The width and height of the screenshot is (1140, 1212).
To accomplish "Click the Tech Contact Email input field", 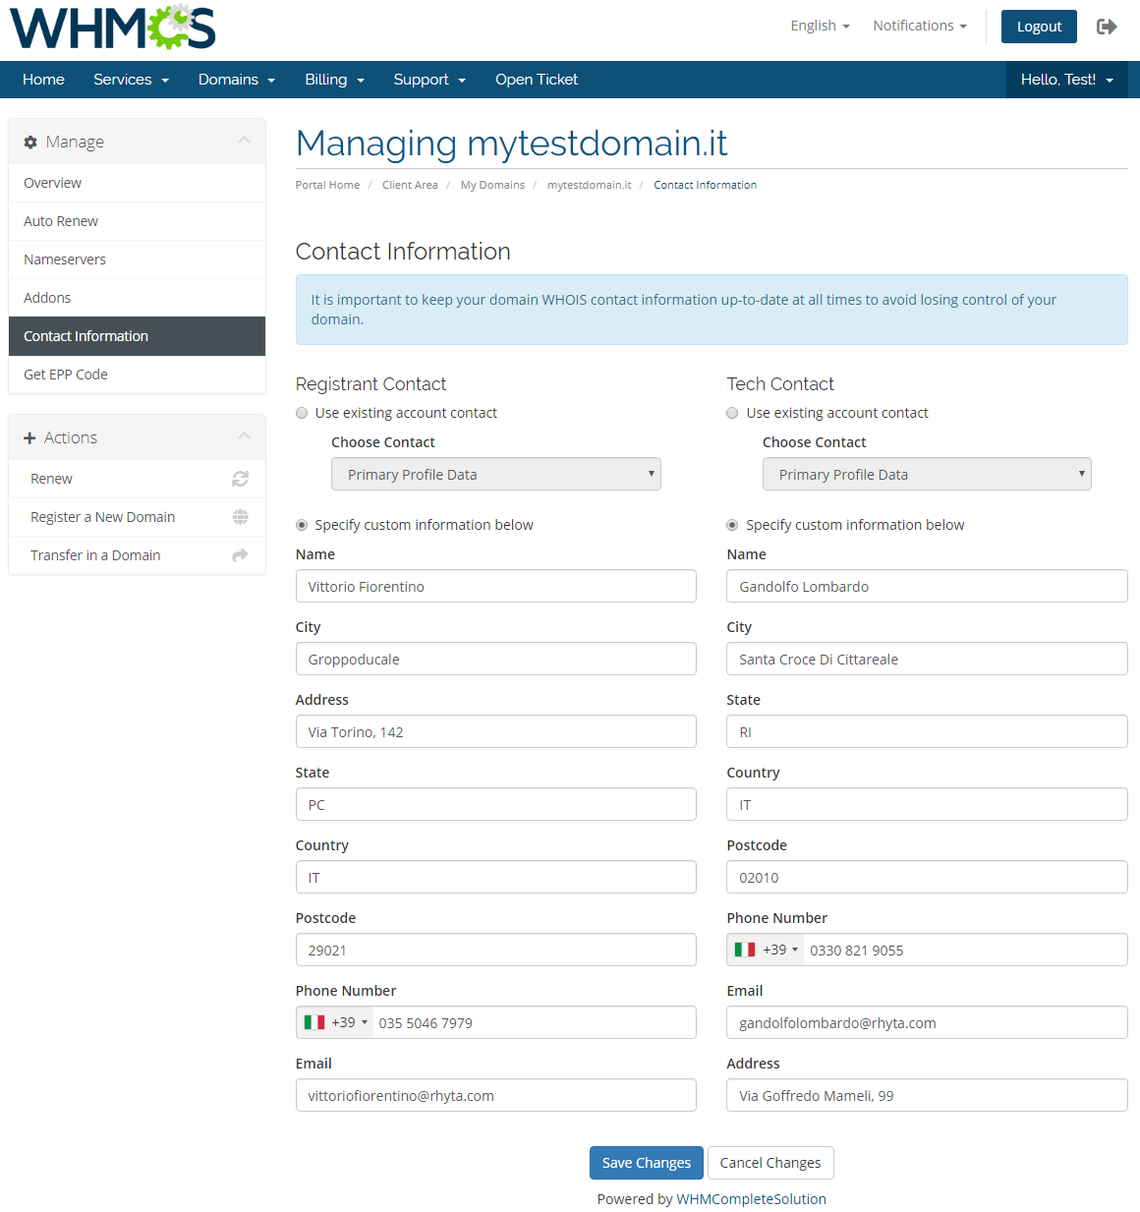I will 926,1022.
